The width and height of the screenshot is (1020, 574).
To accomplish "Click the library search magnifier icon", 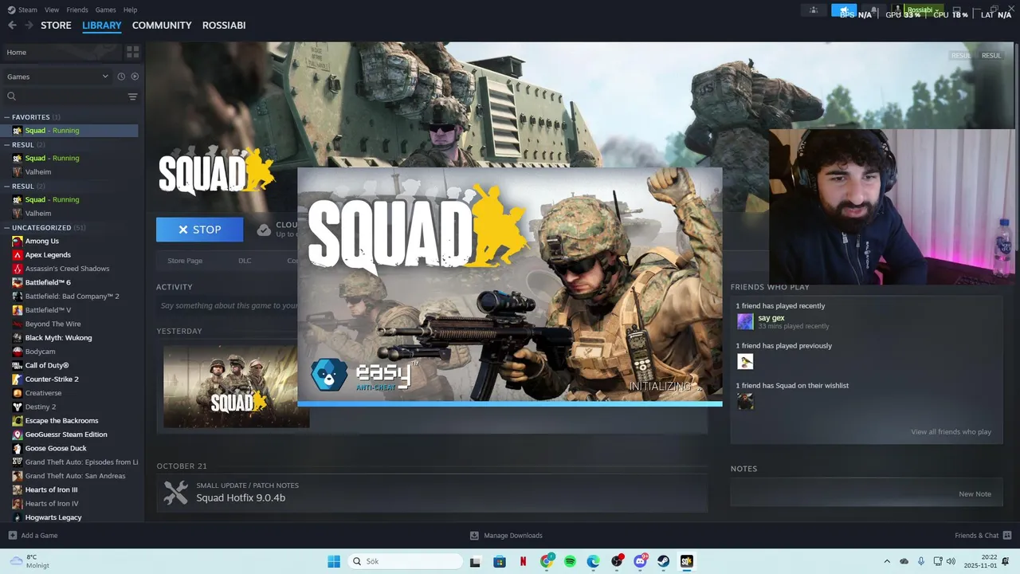I will click(11, 96).
